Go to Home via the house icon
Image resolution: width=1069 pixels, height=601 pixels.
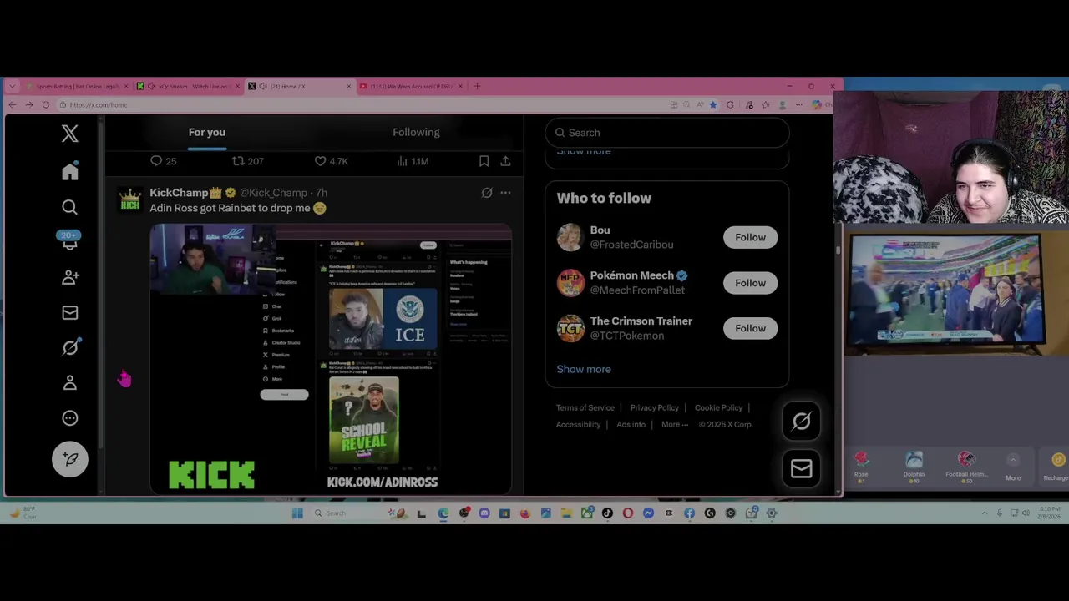point(70,171)
